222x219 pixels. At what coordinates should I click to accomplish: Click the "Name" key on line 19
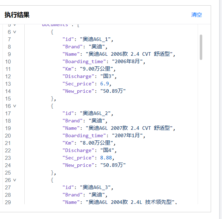[71, 128]
